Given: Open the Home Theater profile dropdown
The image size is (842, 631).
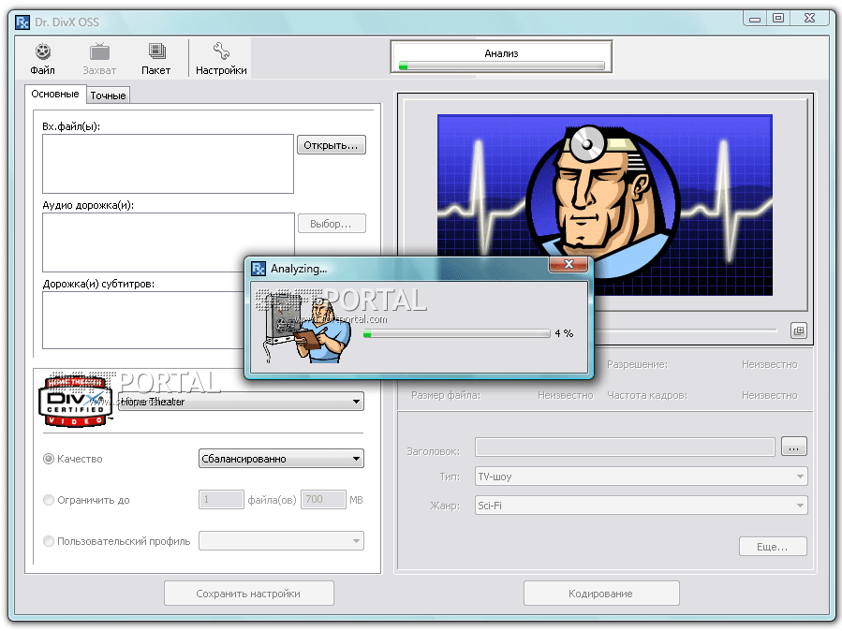Looking at the screenshot, I should tap(241, 402).
